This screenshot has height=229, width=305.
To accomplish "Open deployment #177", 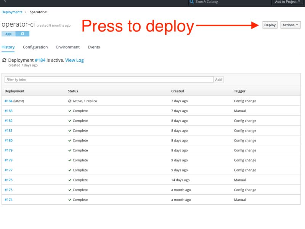I will tap(8, 170).
